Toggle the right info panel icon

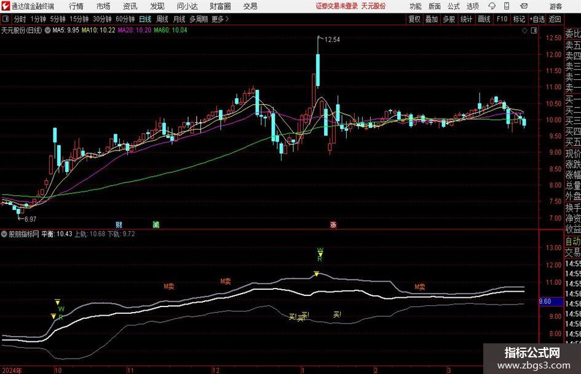click(x=534, y=31)
